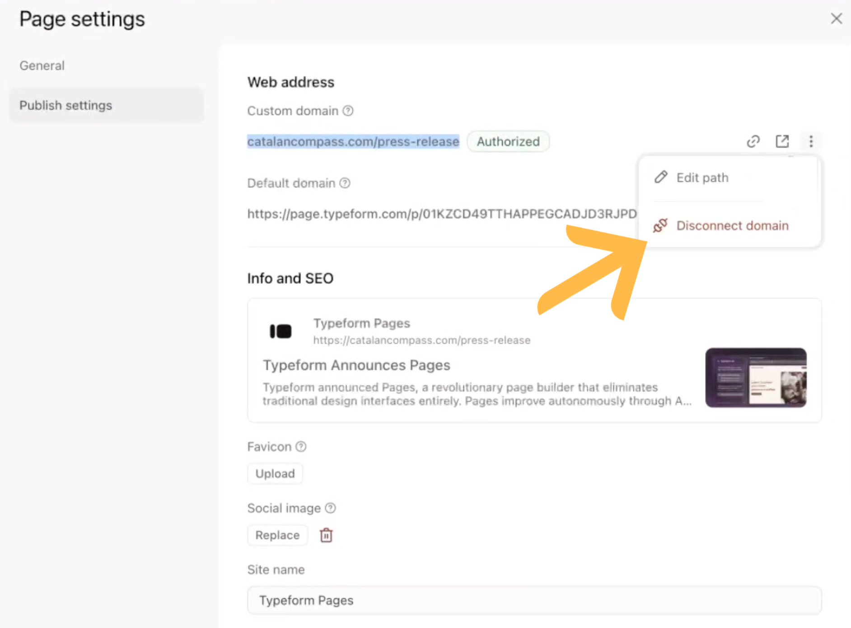Viewport: 851px width, 628px height.
Task: Click the 'Typeform Pages' preview site name
Action: (362, 323)
